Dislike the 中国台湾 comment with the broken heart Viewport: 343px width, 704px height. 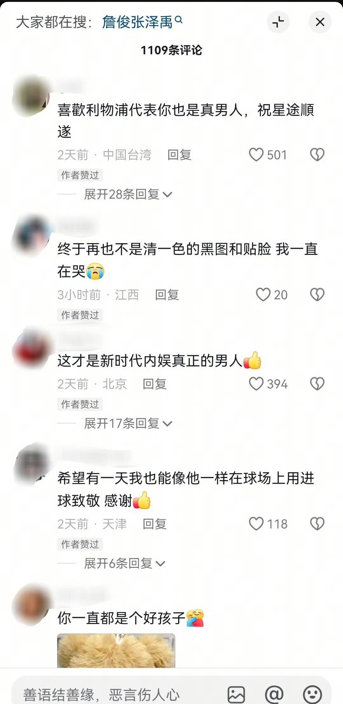(317, 155)
